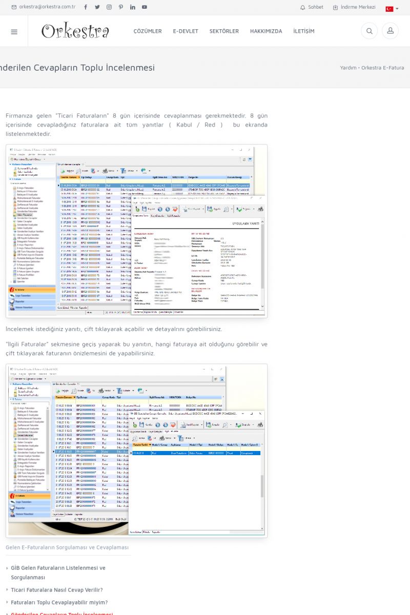Open the Facebook social icon

click(86, 7)
